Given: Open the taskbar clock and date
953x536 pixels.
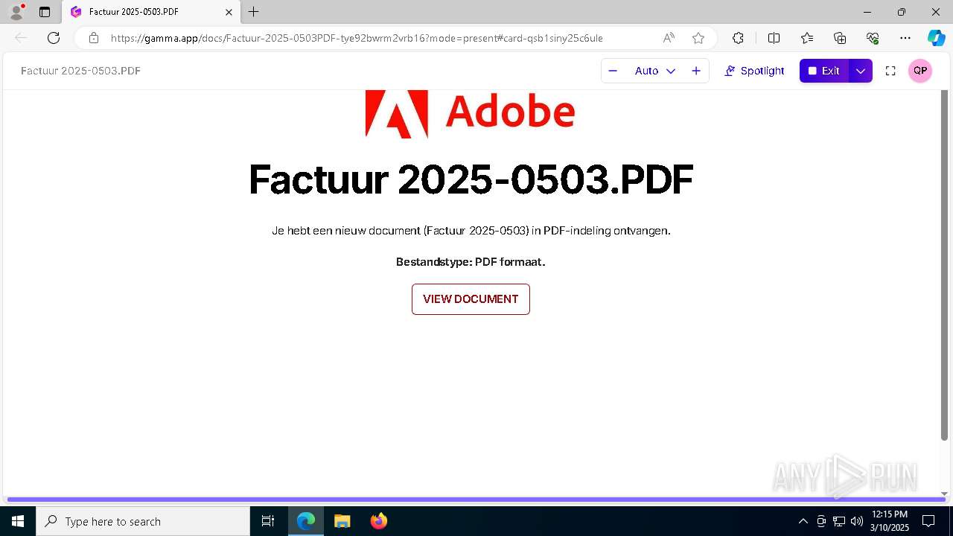Looking at the screenshot, I should 890,521.
